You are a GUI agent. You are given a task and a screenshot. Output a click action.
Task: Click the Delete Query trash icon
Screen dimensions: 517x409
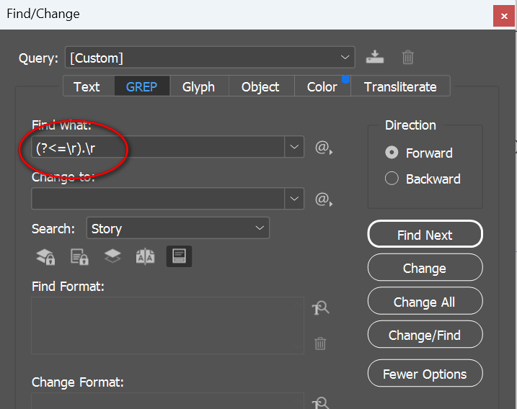(x=407, y=57)
